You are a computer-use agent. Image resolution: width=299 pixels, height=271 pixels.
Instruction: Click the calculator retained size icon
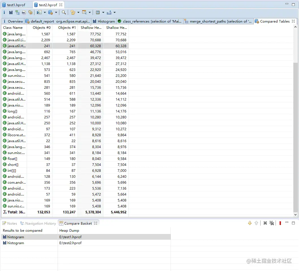[98, 13]
